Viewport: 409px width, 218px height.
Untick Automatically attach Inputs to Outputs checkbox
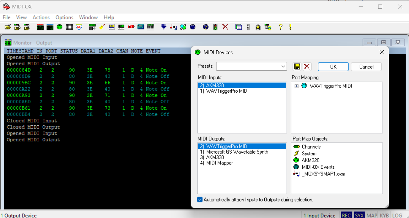(200, 200)
